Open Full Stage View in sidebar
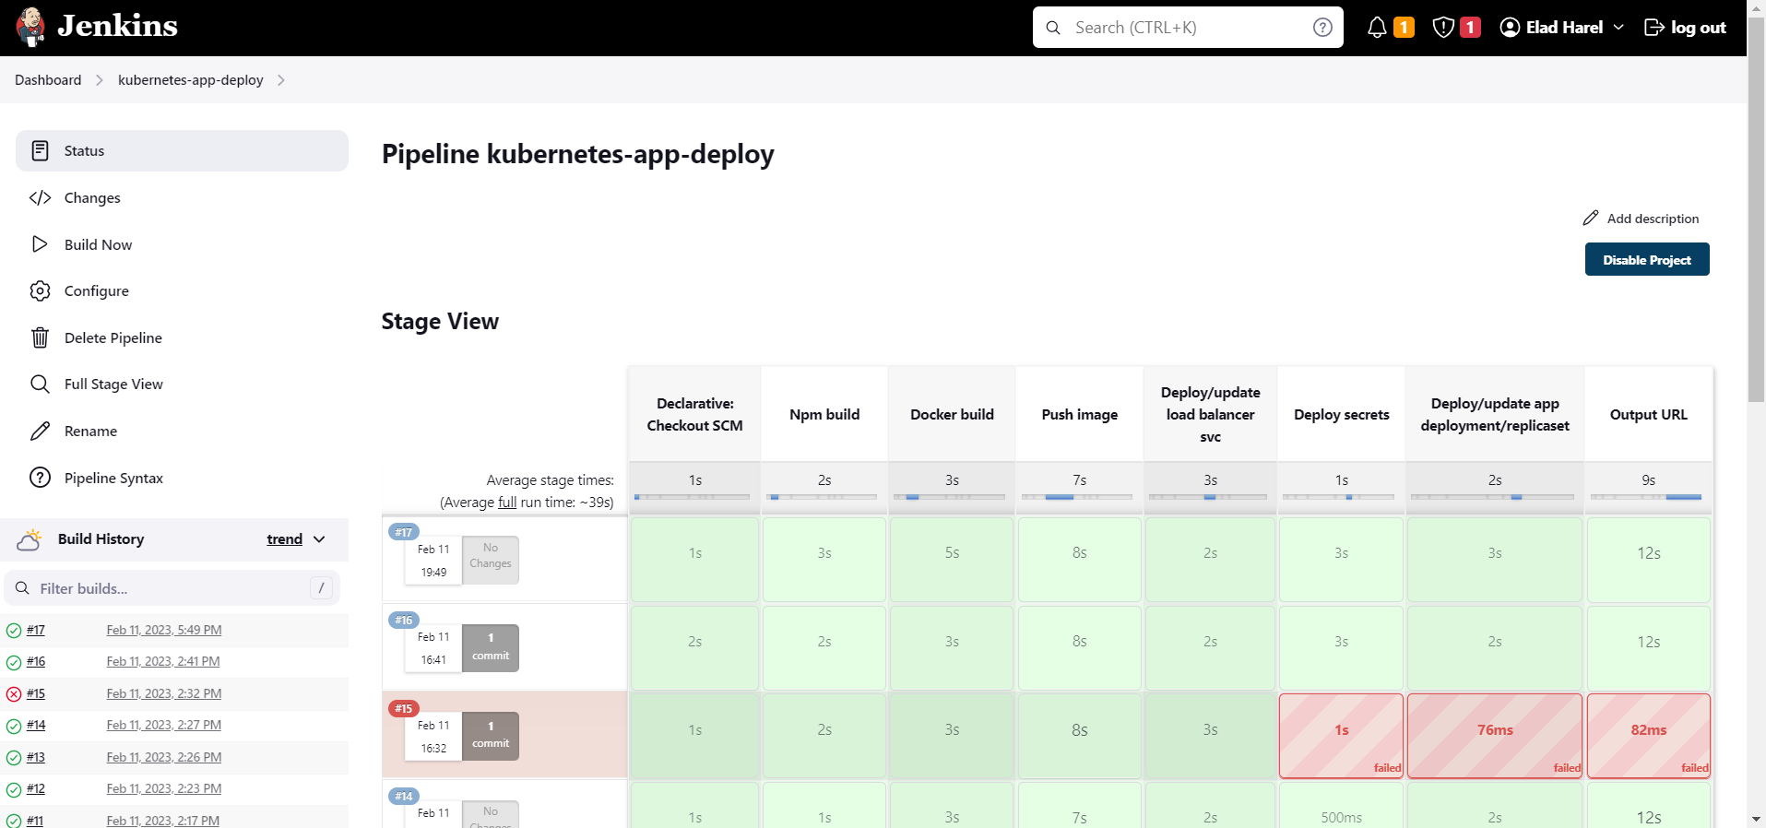 (182, 384)
